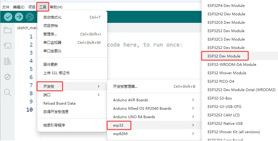Open the 文件 menu
This screenshot has width=278, height=141.
pos(6,7)
